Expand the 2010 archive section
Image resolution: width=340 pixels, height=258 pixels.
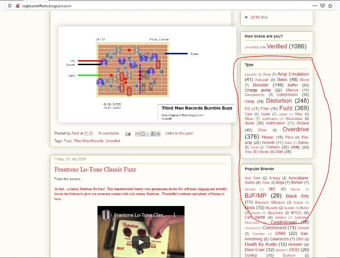[247, 17]
